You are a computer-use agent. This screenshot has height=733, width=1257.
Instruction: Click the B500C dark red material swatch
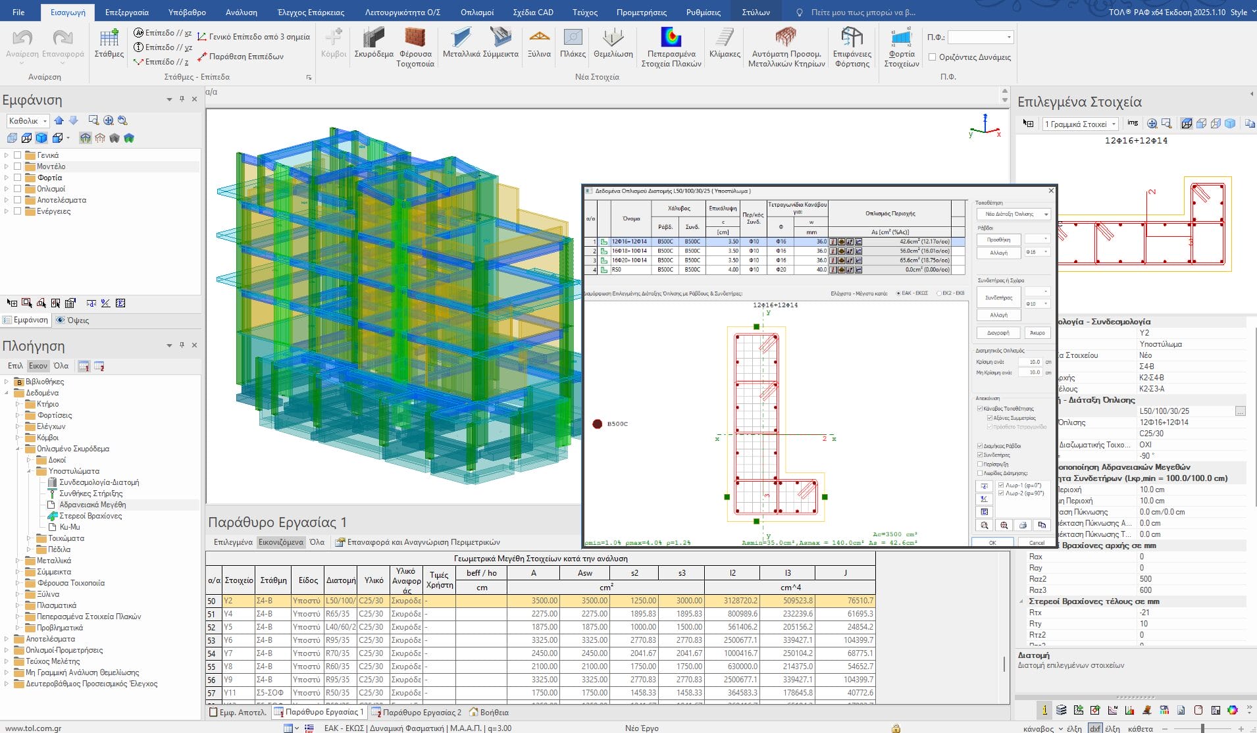pos(597,424)
